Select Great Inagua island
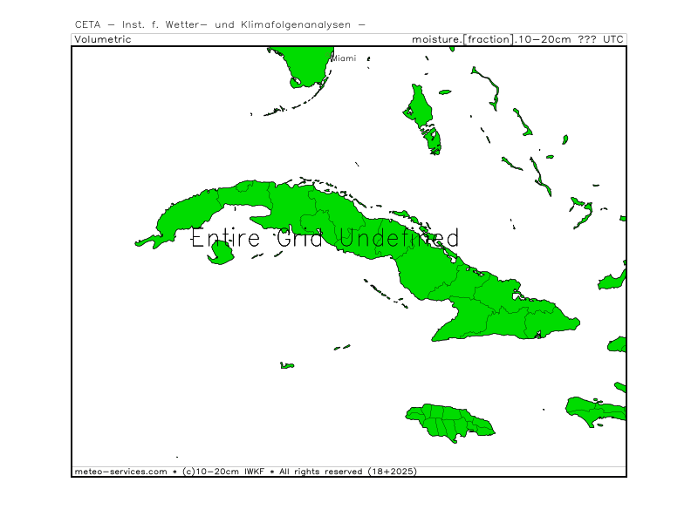This screenshot has width=698, height=523. 611,280
